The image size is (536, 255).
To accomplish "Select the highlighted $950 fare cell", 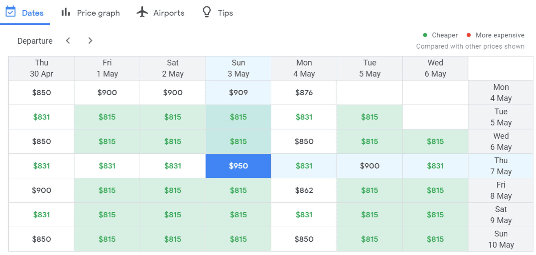I will [238, 166].
